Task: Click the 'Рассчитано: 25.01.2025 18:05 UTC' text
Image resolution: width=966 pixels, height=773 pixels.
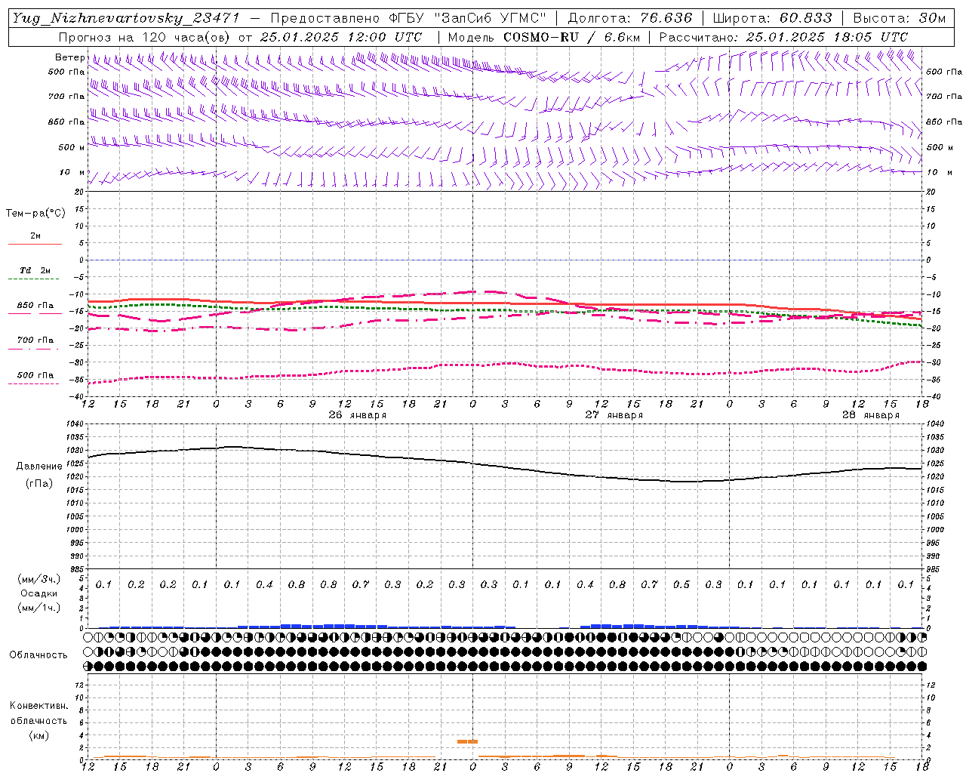Action: 783,37
